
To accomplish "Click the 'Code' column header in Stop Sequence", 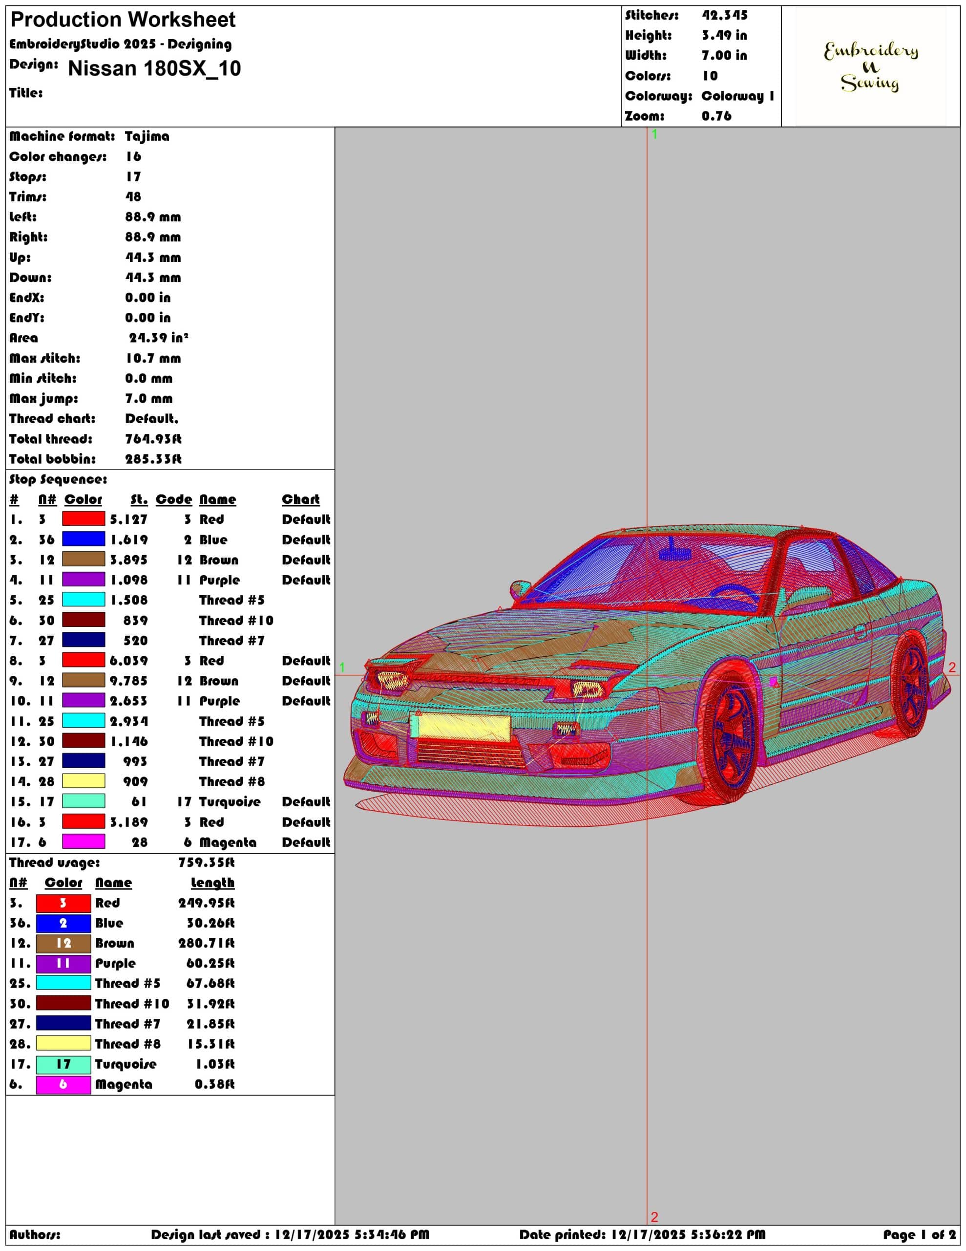I will coord(173,499).
